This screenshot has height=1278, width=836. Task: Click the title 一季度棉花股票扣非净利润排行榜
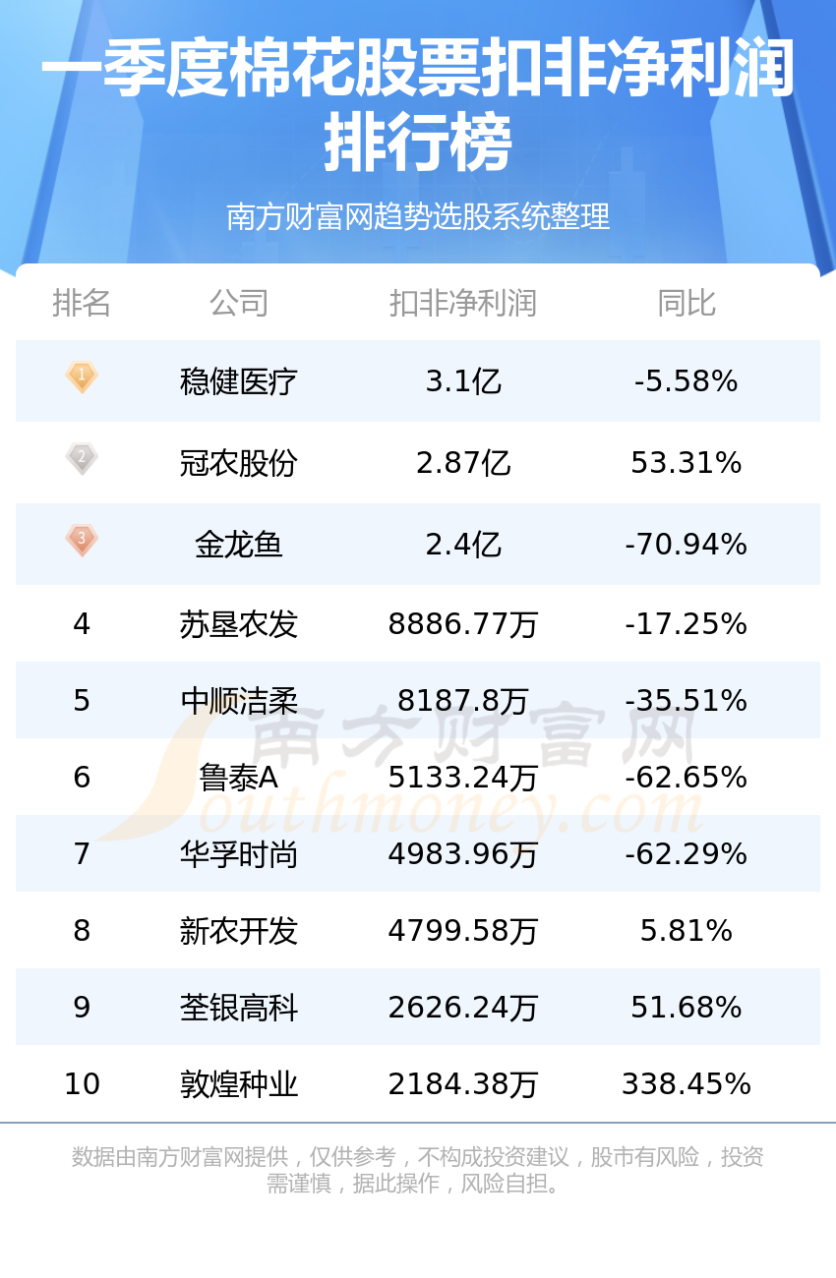pyautogui.click(x=418, y=106)
